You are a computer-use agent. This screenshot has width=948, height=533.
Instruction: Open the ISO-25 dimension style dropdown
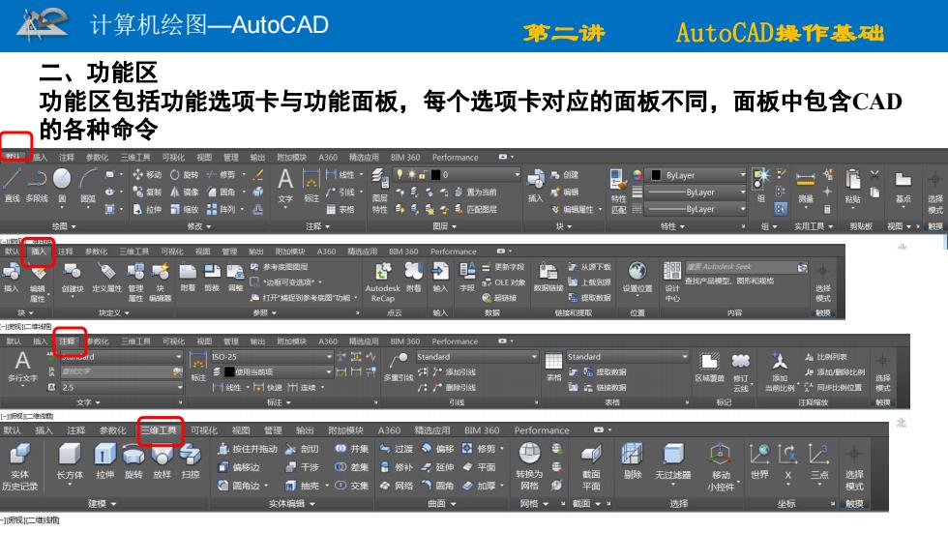pos(271,357)
